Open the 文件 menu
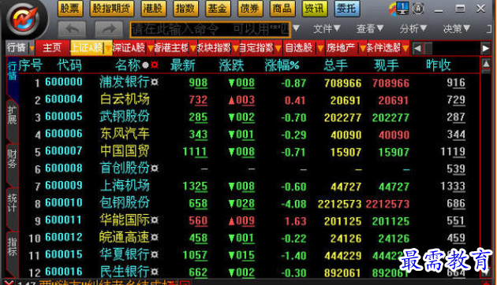This screenshot has height=285, width=497. pyautogui.click(x=327, y=29)
